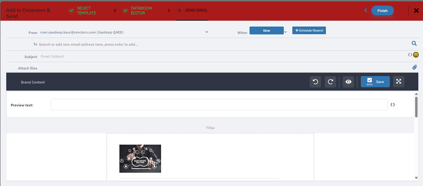Select the software testing image
The width and height of the screenshot is (423, 186).
140,159
